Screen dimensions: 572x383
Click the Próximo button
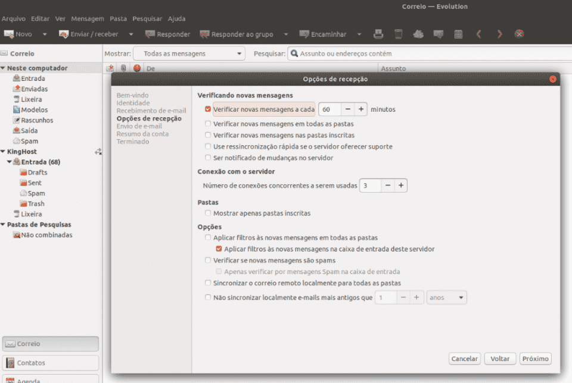point(534,359)
